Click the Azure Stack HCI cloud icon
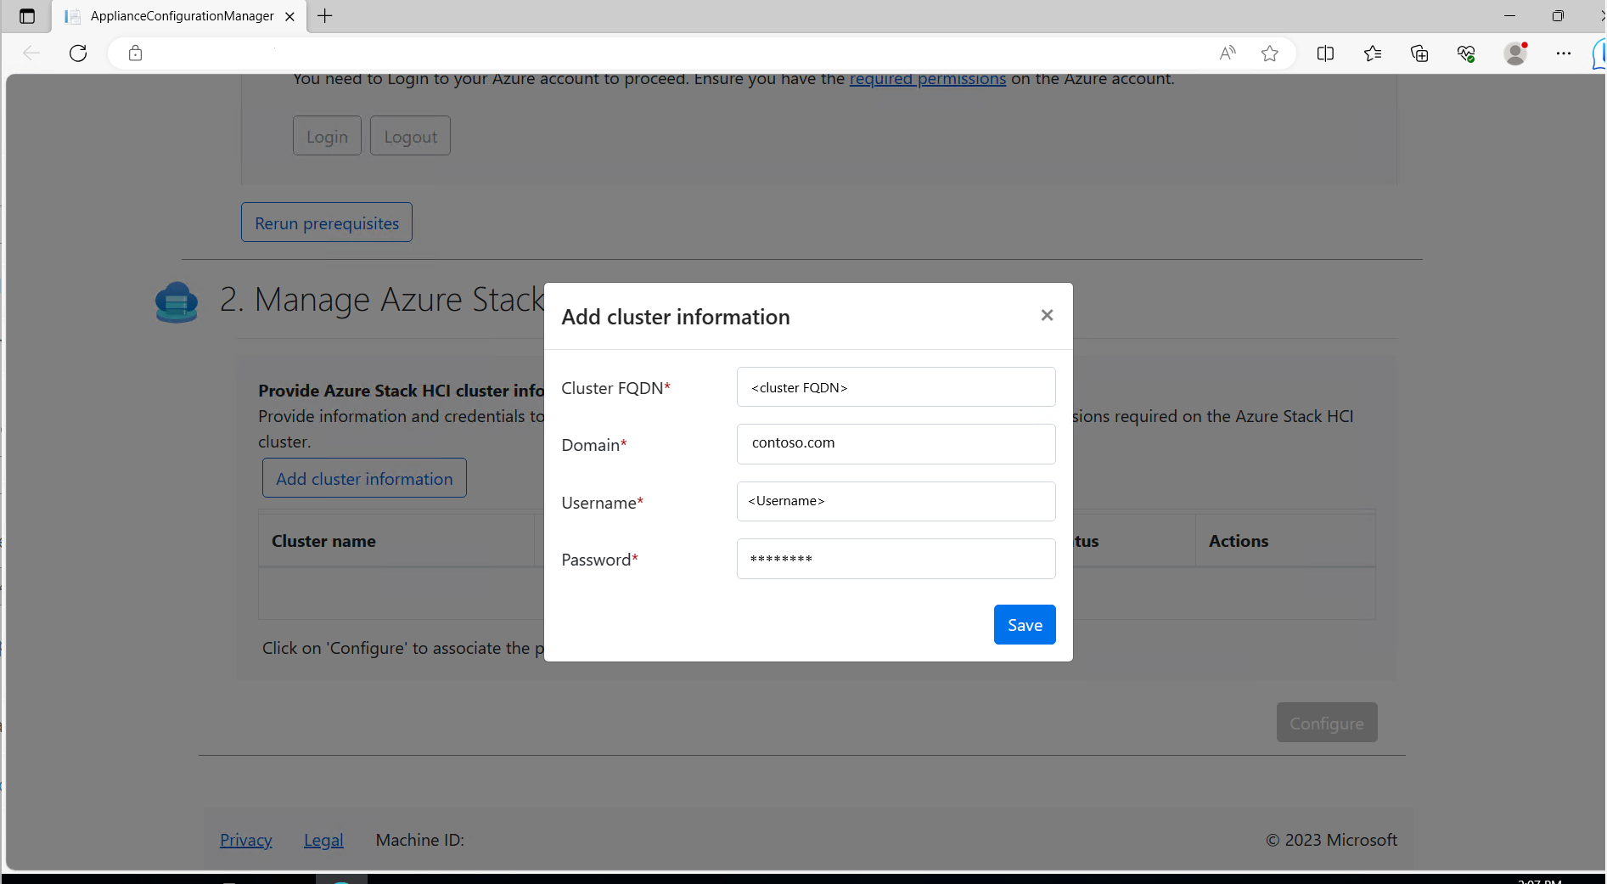The width and height of the screenshot is (1607, 884). point(177,301)
